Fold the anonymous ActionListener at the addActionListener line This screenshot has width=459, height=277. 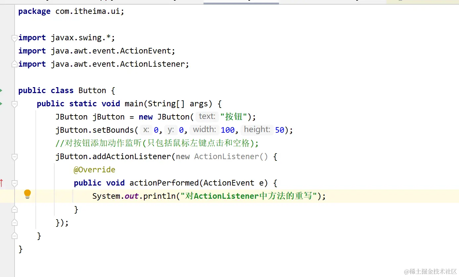14,157
